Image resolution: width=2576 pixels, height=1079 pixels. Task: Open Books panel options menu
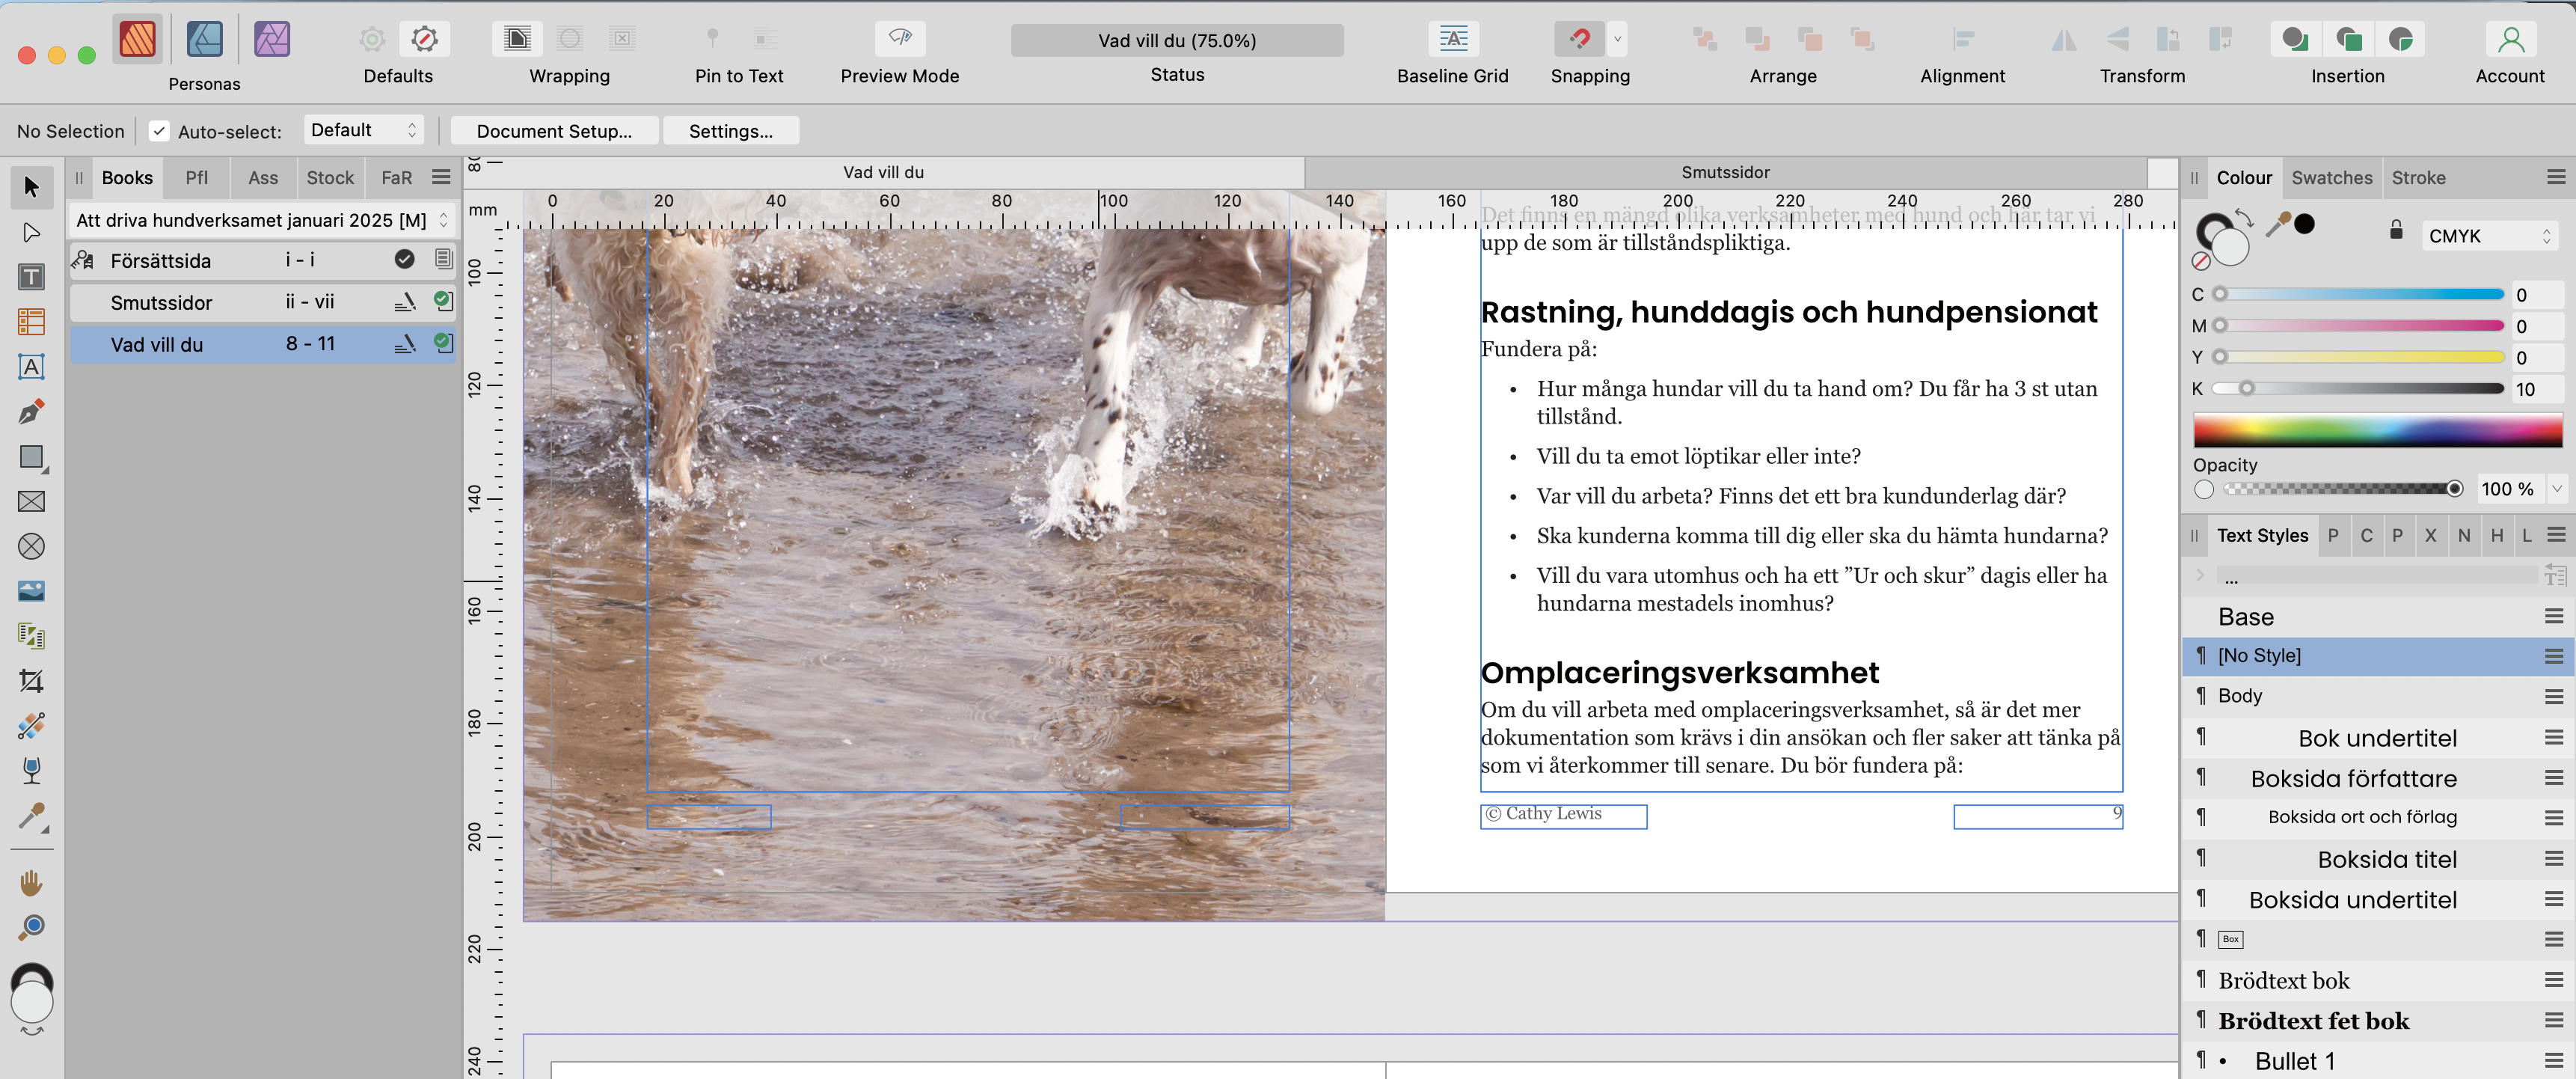[441, 177]
